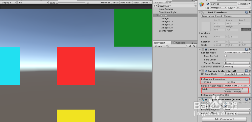Click the Stats button in Game view
The width and height of the screenshot is (252, 122).
[x=136, y=3]
